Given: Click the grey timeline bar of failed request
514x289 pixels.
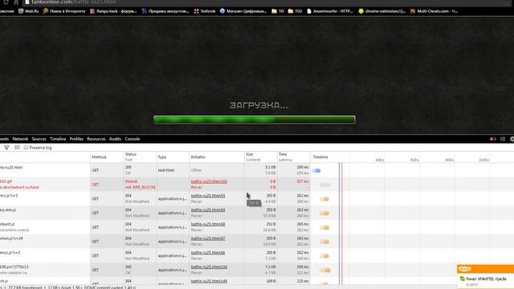Looking at the screenshot, I should 324,185.
